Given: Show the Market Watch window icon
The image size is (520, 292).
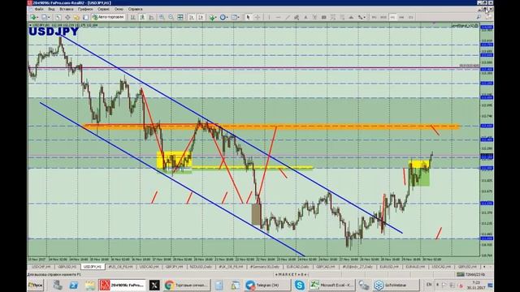Looking at the screenshot, I should point(58,17).
